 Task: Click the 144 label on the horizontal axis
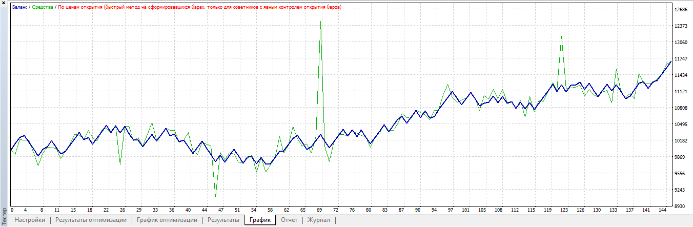(x=662, y=210)
